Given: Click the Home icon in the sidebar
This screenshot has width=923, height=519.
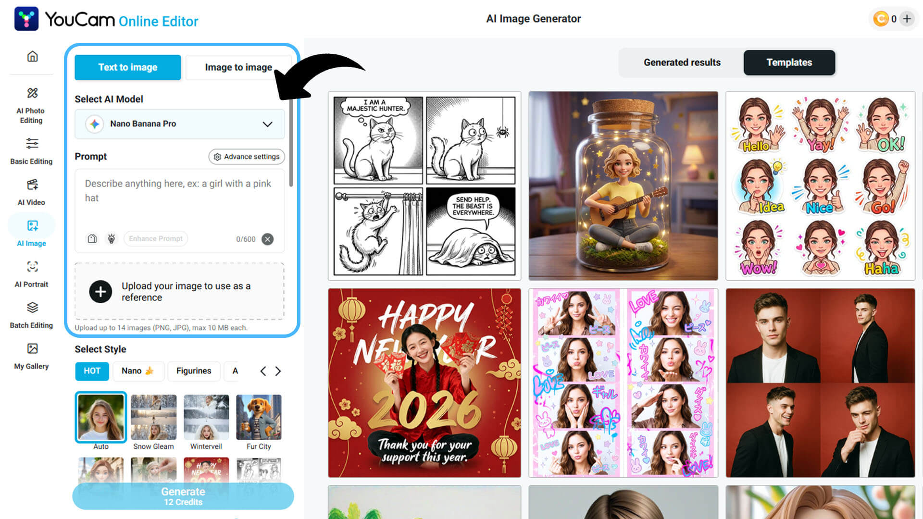Looking at the screenshot, I should pyautogui.click(x=32, y=56).
